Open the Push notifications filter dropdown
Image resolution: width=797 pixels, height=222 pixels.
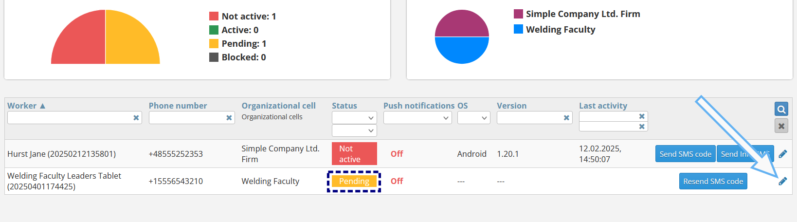[x=417, y=118]
